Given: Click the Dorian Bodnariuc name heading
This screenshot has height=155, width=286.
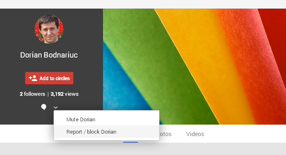Looking at the screenshot, I should 49,55.
